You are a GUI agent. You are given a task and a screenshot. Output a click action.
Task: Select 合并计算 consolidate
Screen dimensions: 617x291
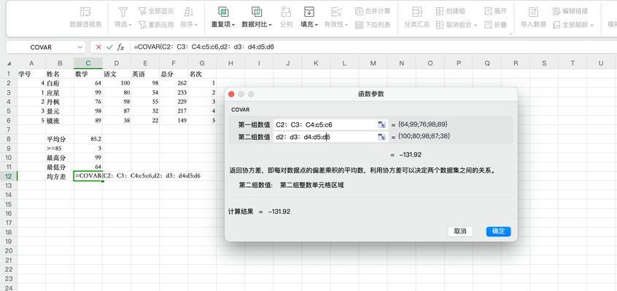[x=372, y=11]
